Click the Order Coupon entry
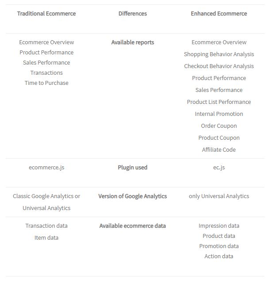This screenshot has height=283, width=272. [219, 126]
